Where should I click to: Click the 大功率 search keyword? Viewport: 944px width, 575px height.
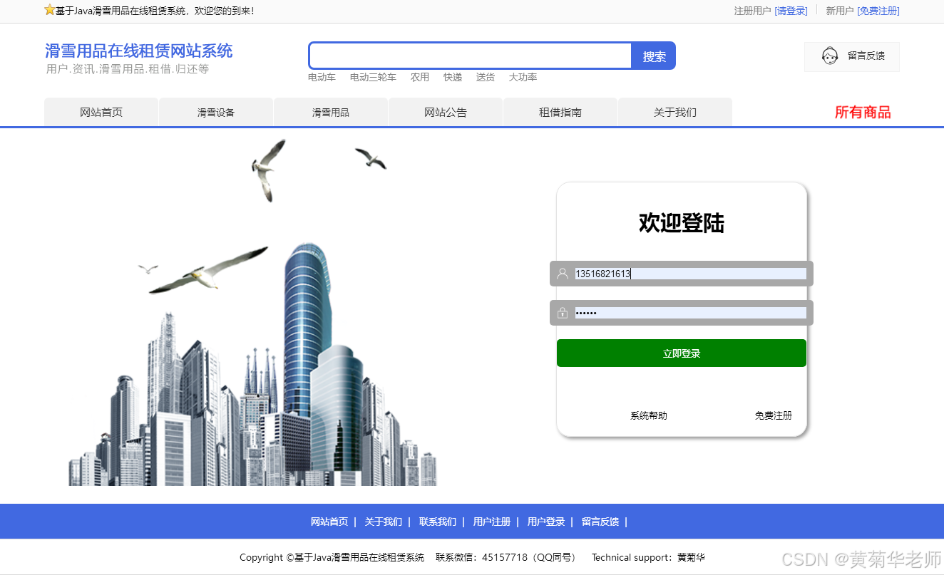[x=523, y=77]
